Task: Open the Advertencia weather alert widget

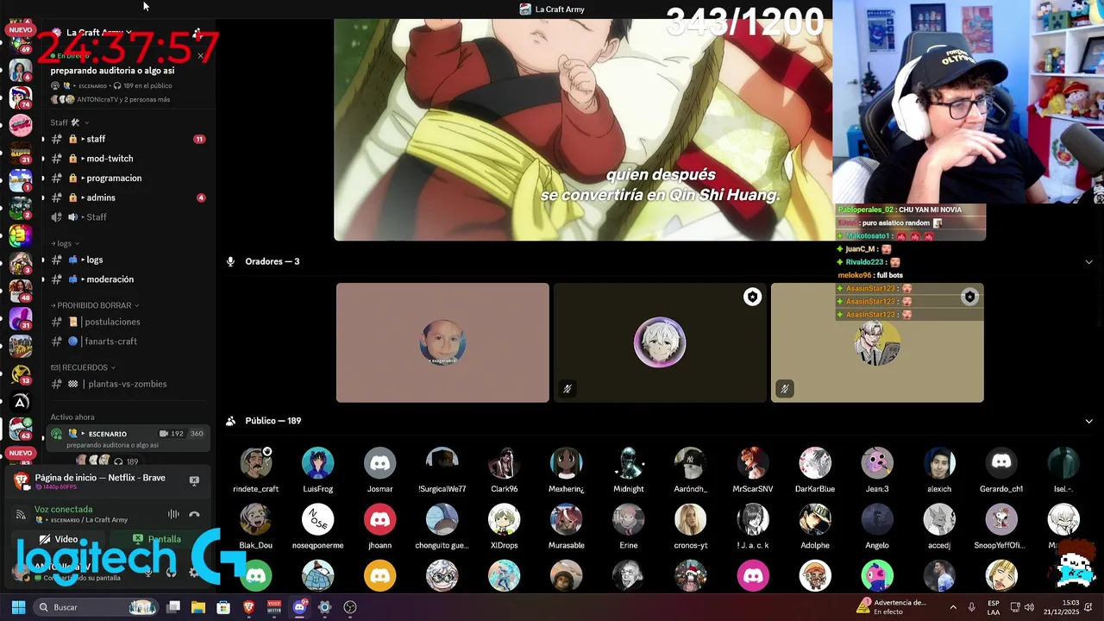Action: pos(892,607)
